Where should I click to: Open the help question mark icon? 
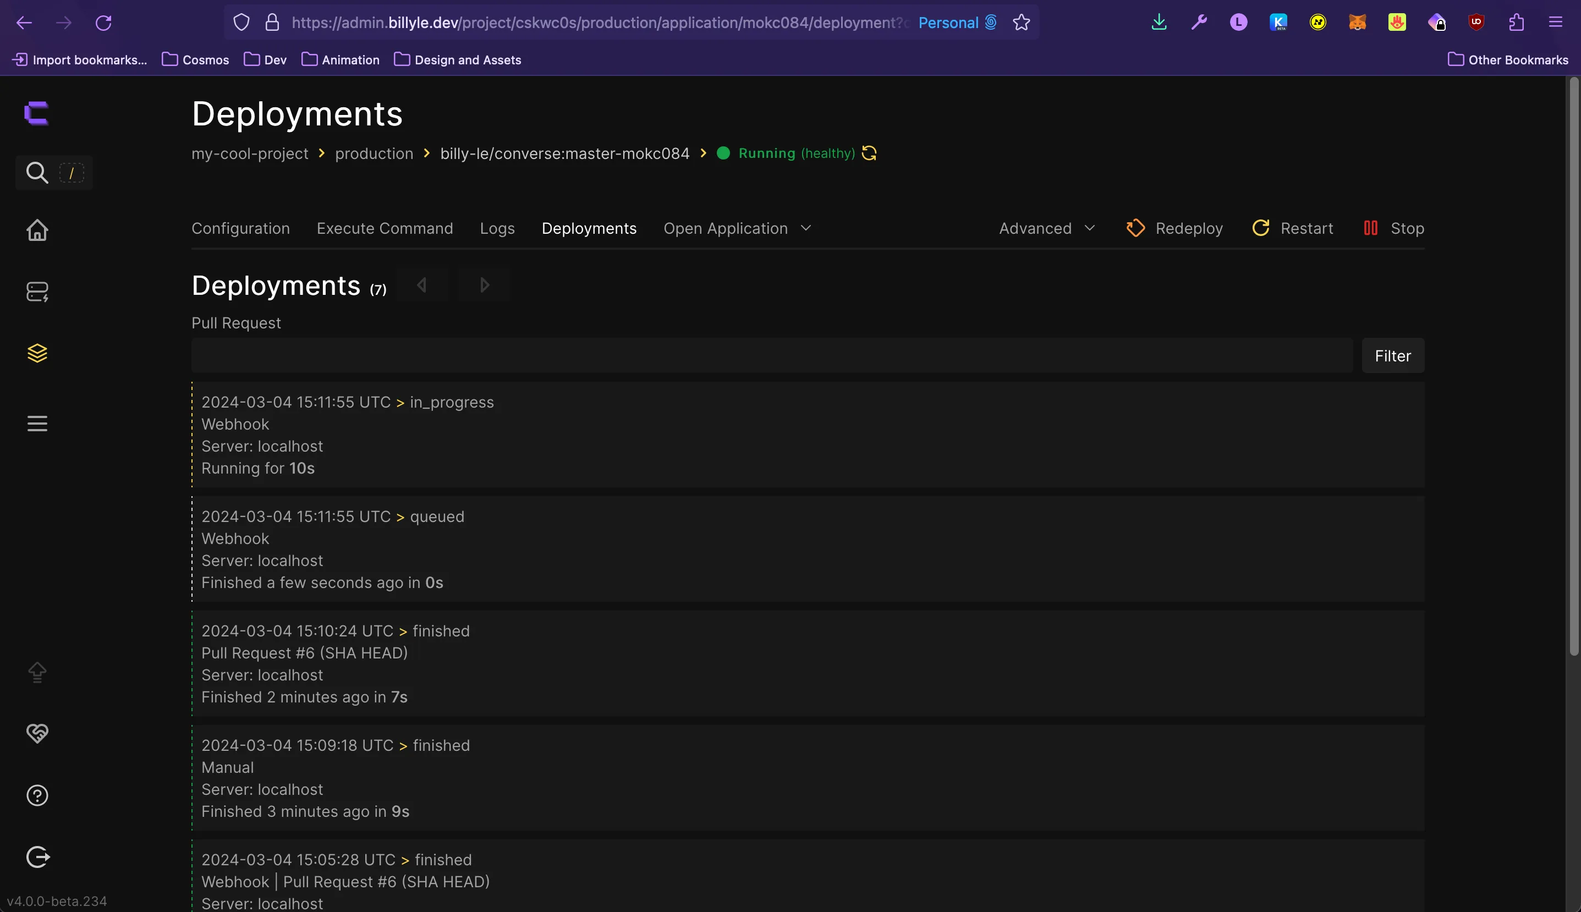37,795
